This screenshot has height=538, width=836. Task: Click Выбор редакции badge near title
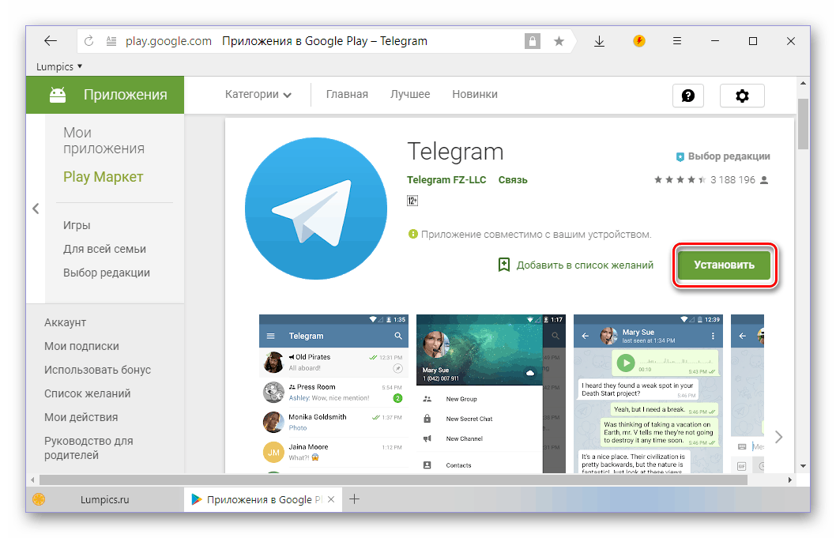click(x=723, y=156)
